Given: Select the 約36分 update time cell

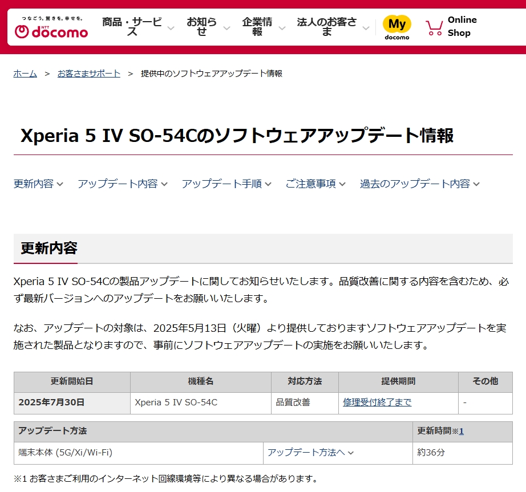Looking at the screenshot, I should click(462, 453).
